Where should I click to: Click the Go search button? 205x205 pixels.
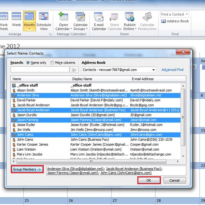(74, 70)
